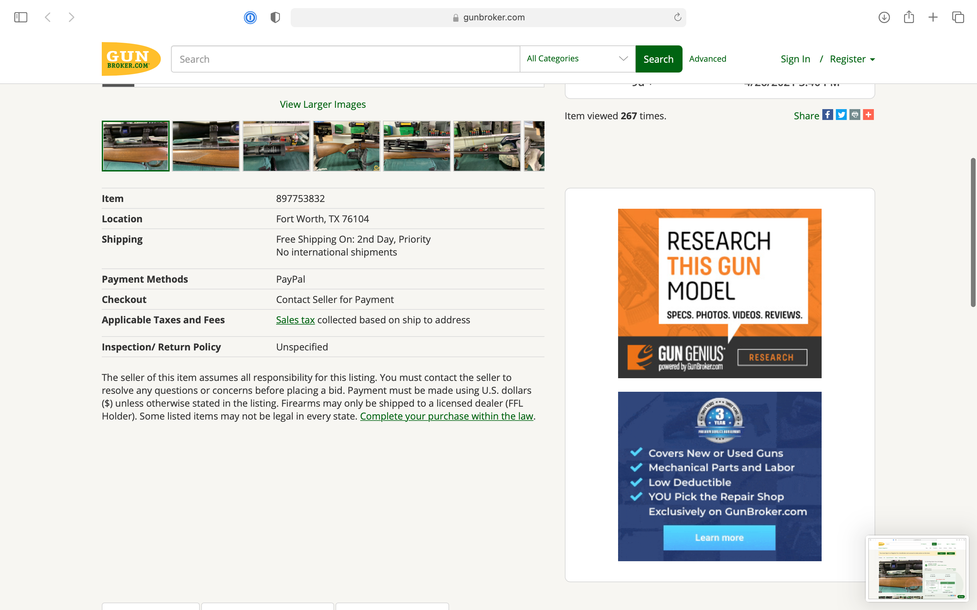Click the red plus share icon

tap(868, 115)
